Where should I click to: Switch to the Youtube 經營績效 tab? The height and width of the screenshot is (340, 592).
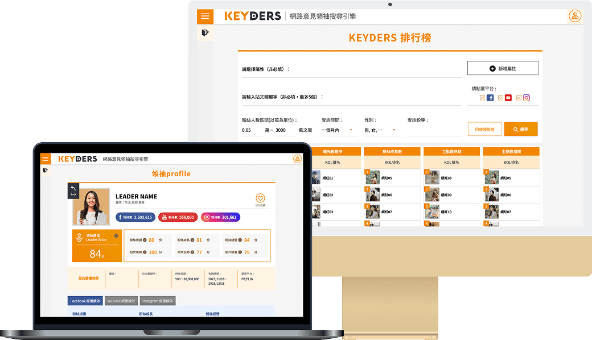pyautogui.click(x=121, y=301)
